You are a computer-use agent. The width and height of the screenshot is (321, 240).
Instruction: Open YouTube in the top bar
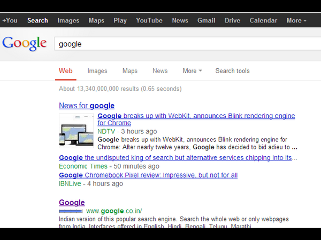[149, 20]
